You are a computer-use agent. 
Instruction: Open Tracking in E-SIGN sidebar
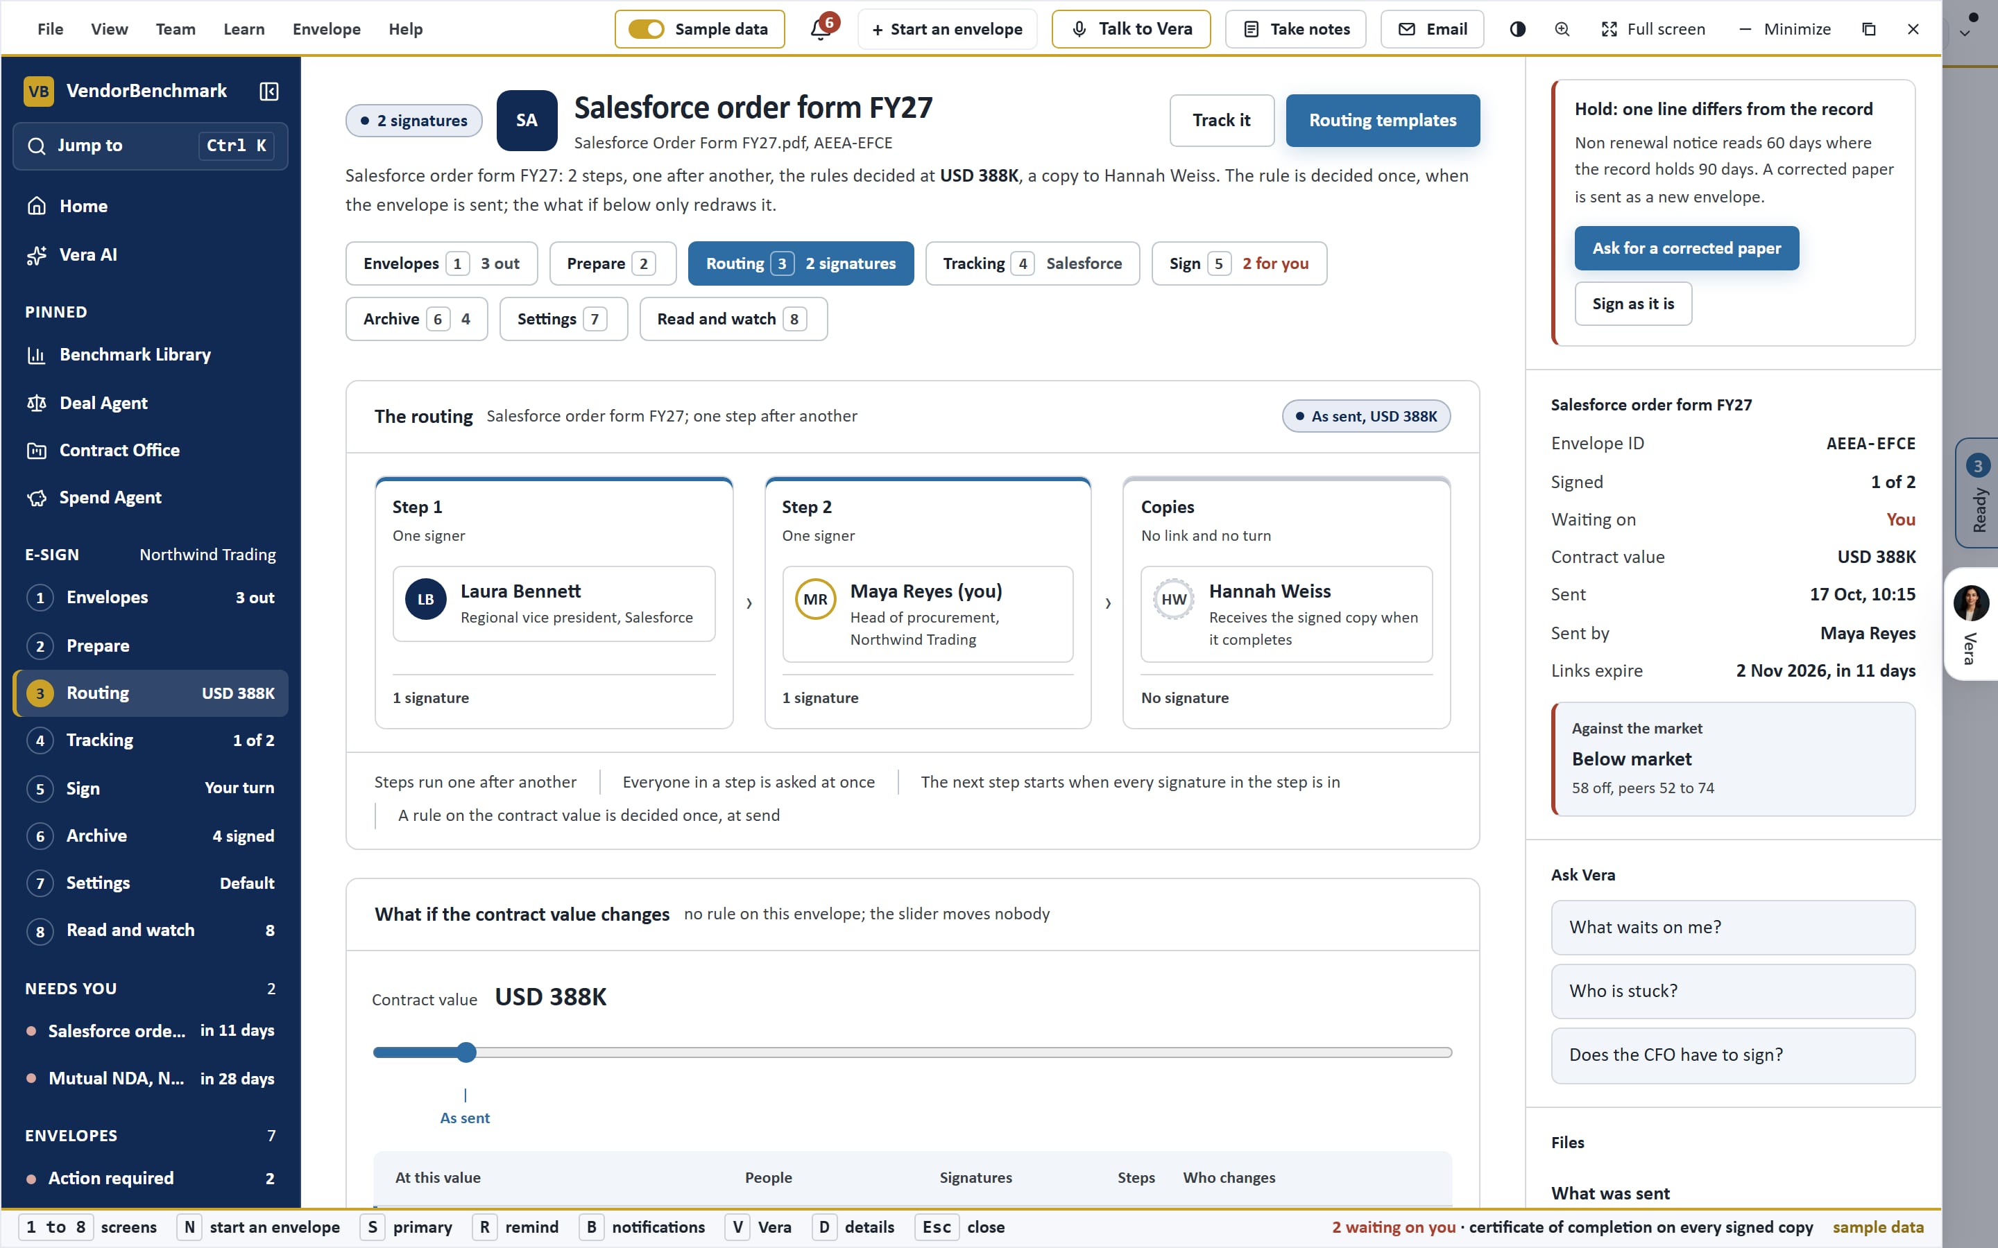tap(151, 740)
